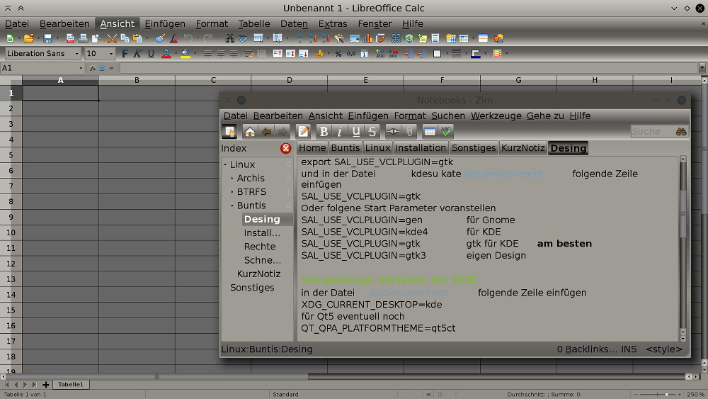Open the Ansicht menu in LibreOffice Calc

coord(117,23)
